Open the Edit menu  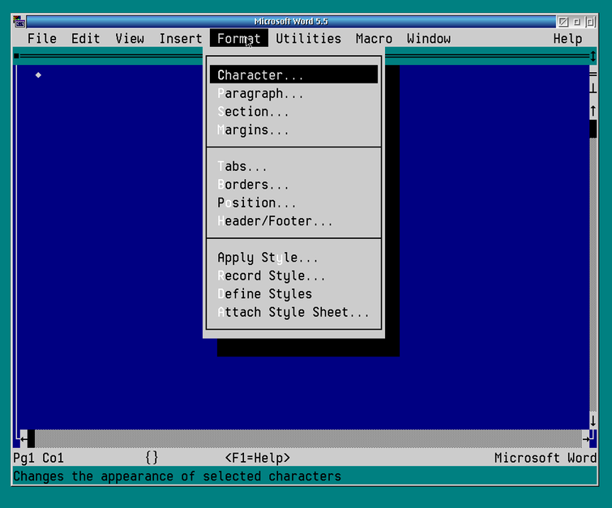click(x=85, y=39)
